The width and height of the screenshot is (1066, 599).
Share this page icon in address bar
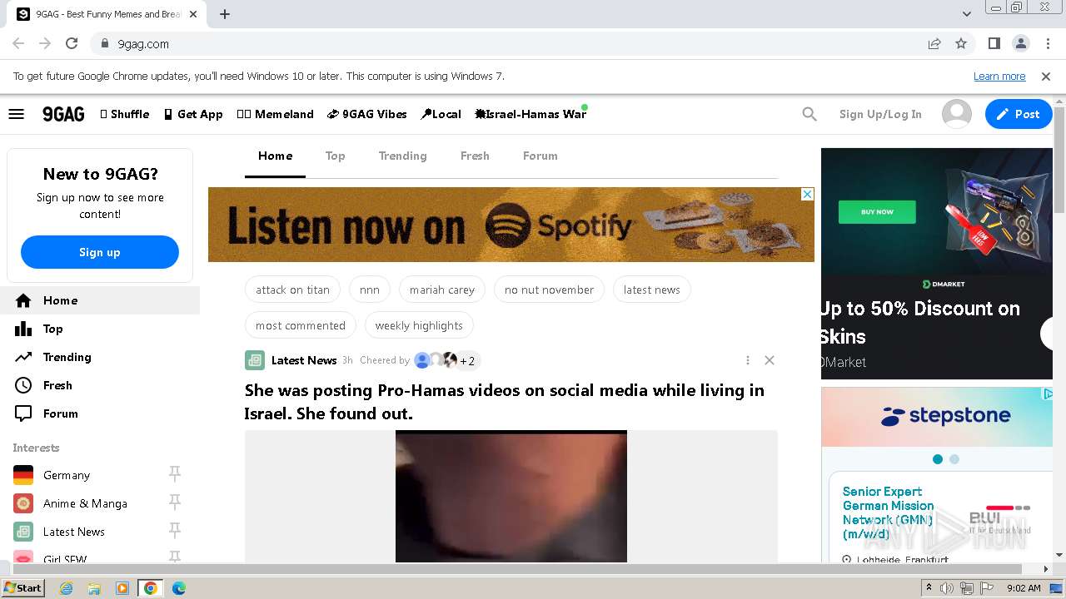(x=934, y=43)
